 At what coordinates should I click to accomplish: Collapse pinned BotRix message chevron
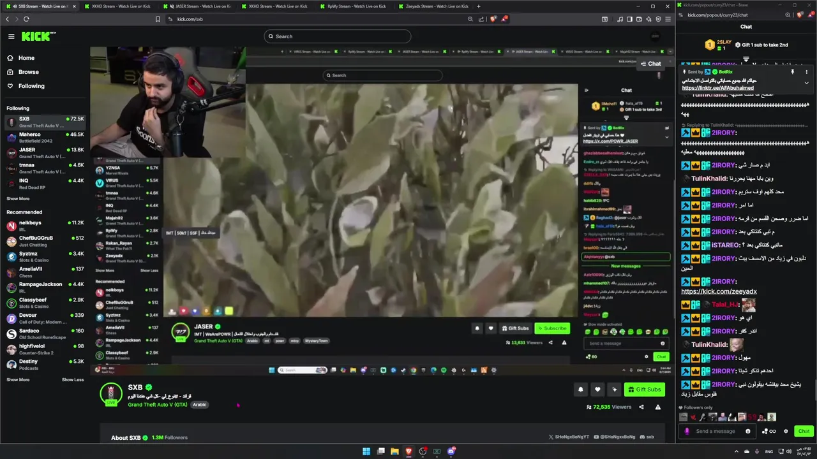tap(806, 84)
